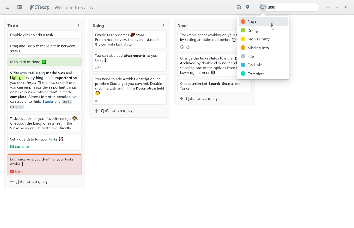This screenshot has width=354, height=228.
Task: Open the boards list panel icon
Action: point(20,7)
